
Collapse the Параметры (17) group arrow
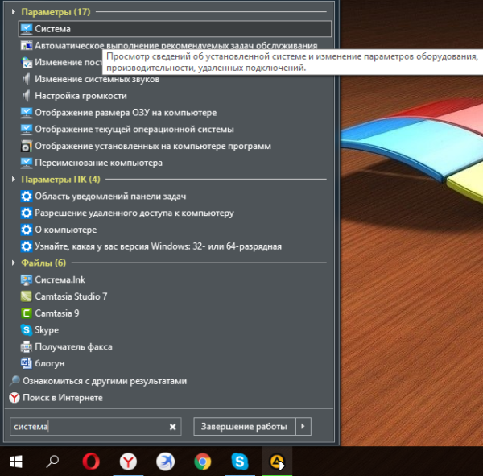[x=13, y=12]
